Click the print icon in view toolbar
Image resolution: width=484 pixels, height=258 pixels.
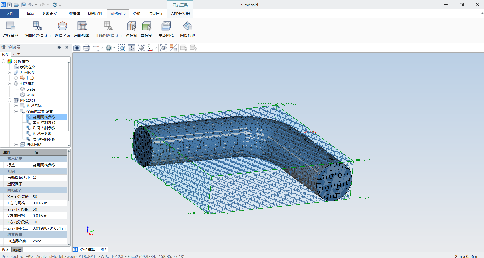point(87,48)
